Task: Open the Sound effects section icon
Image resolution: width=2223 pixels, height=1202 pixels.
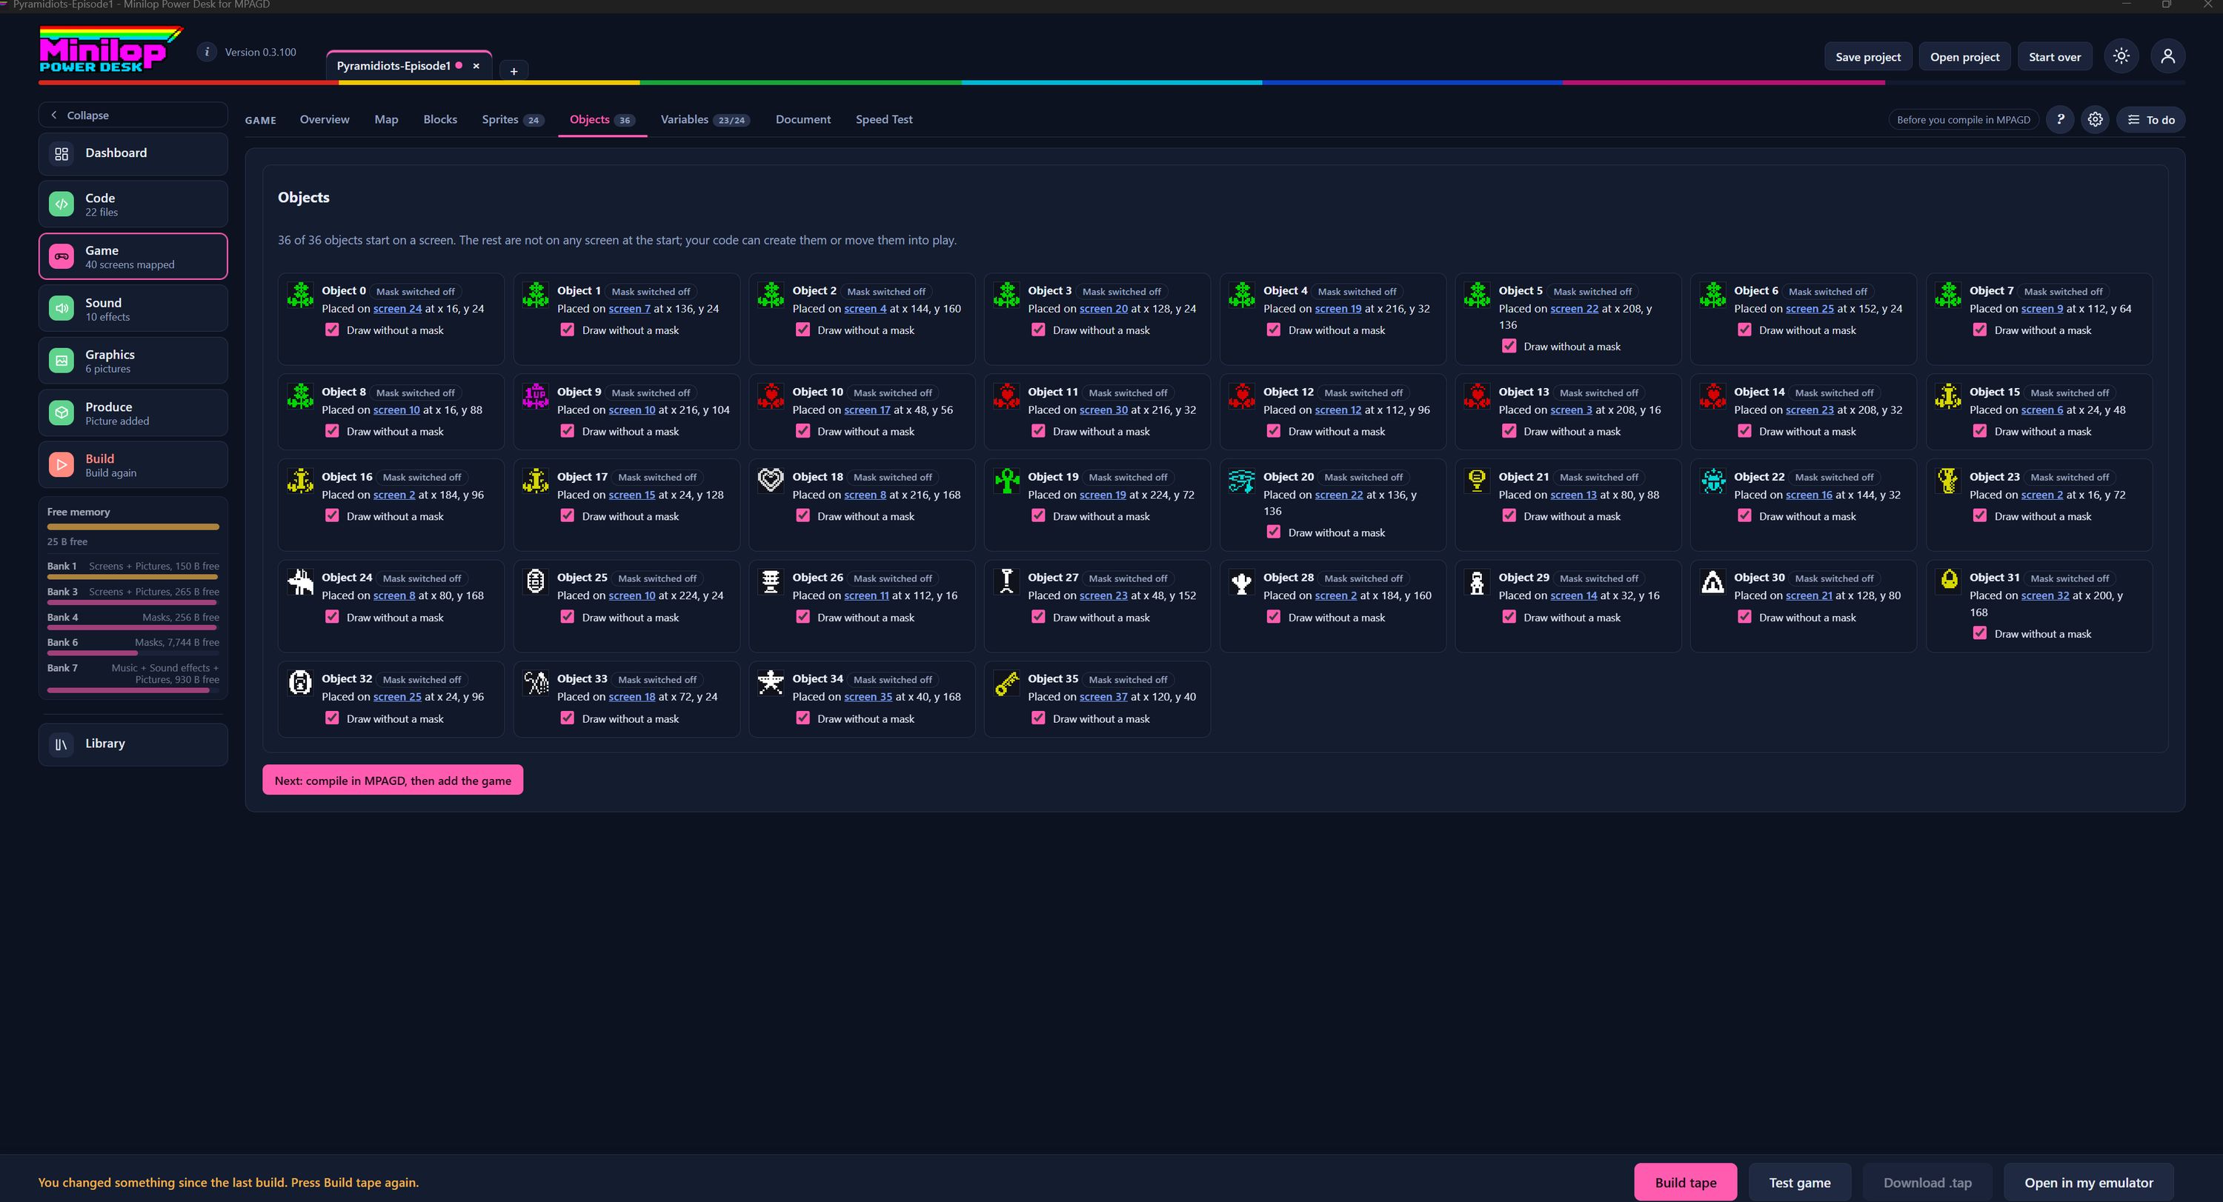Action: coord(62,309)
